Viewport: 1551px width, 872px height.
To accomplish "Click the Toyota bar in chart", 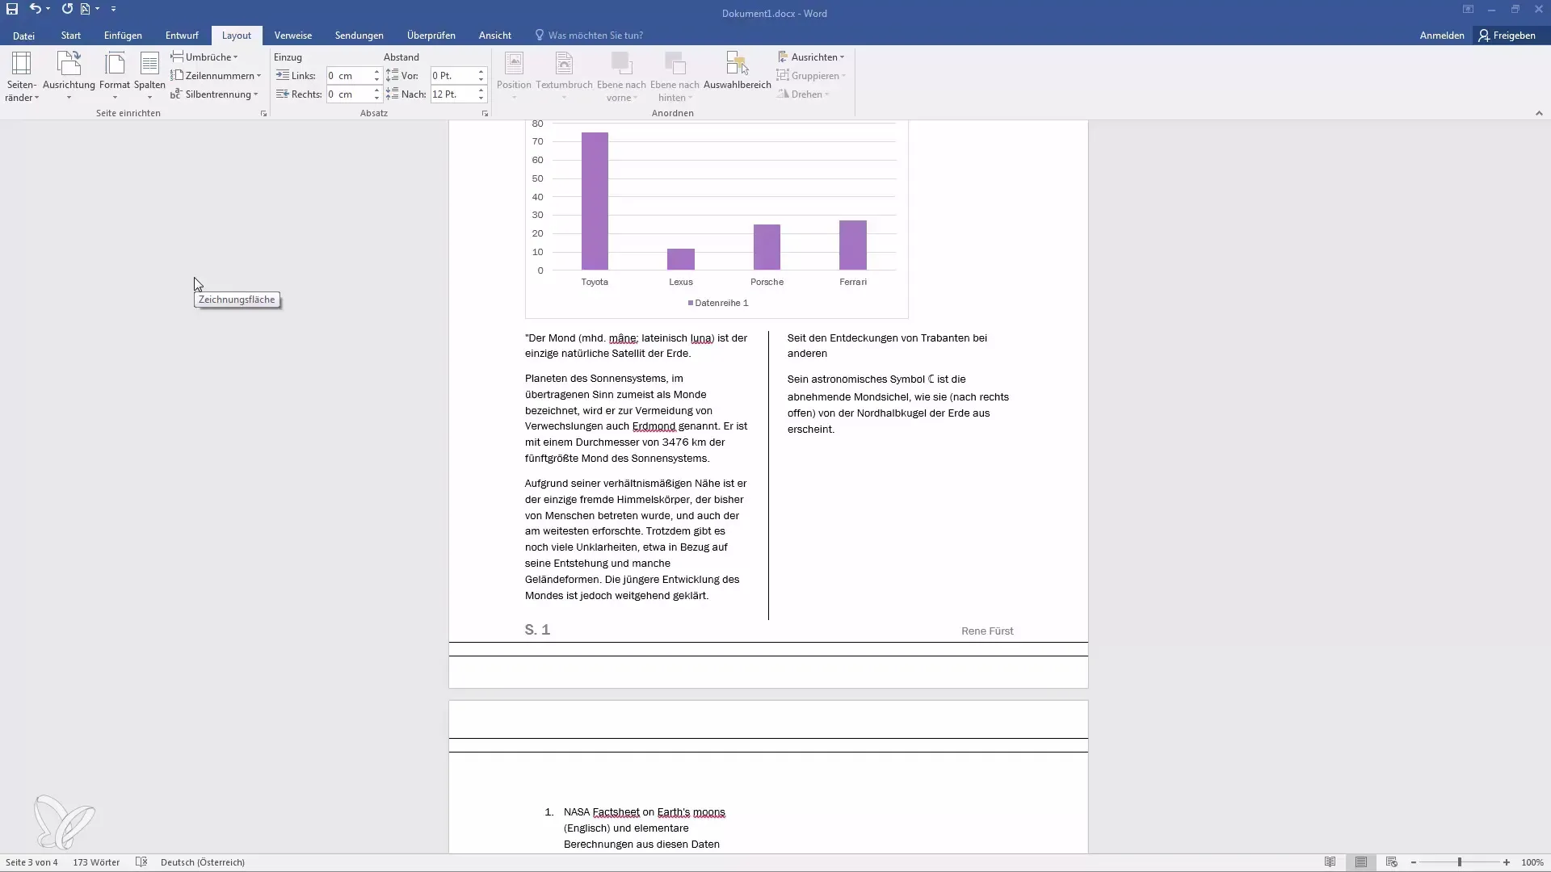I will [595, 201].
